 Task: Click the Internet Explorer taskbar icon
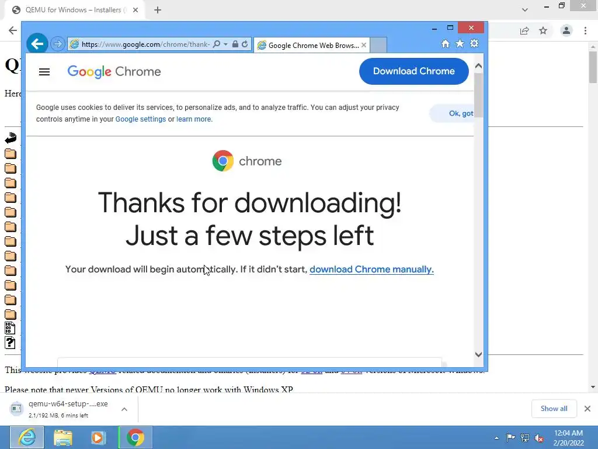27,437
